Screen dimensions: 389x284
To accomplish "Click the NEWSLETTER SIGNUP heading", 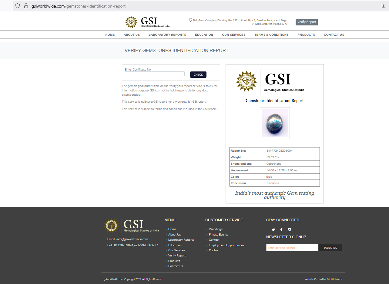I will 286,237.
